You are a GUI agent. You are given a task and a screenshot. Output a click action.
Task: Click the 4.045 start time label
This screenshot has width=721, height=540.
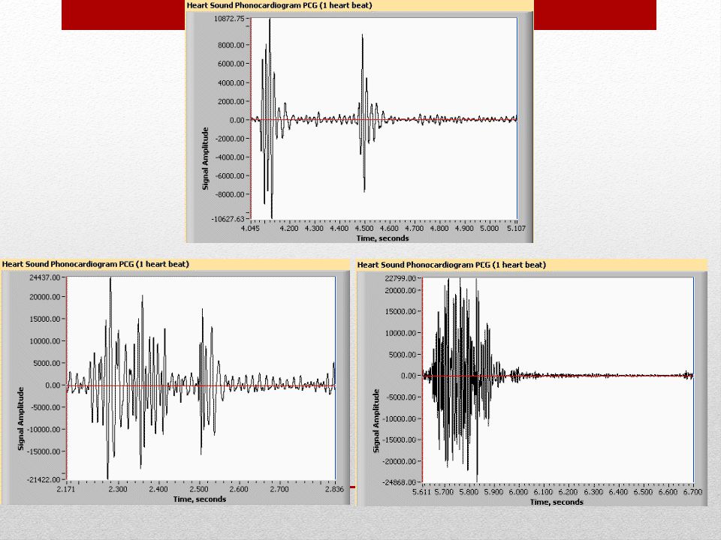[250, 228]
